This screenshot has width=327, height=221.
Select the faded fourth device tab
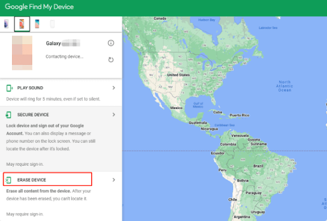(52, 24)
